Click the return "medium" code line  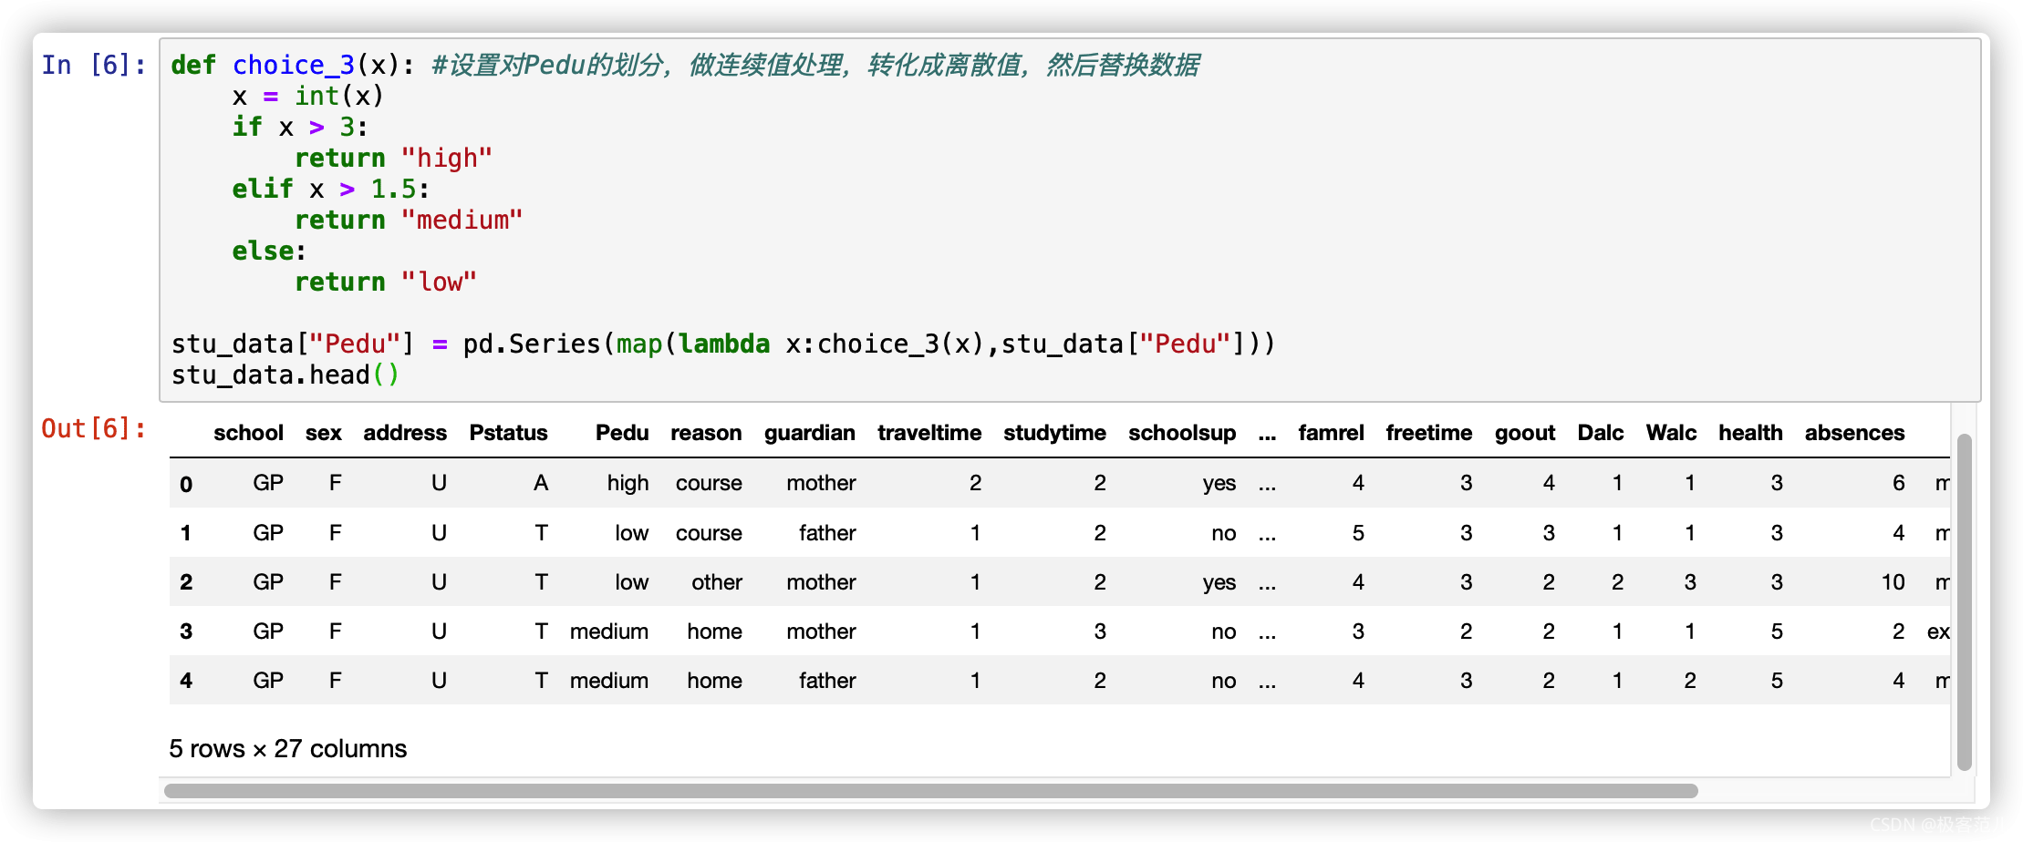point(409,220)
